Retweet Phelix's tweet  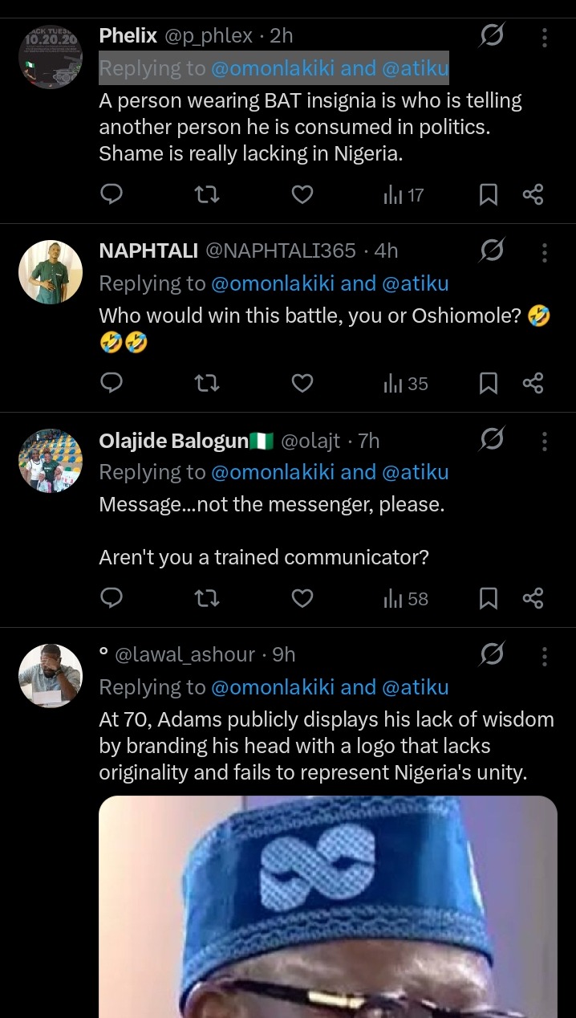pyautogui.click(x=207, y=194)
